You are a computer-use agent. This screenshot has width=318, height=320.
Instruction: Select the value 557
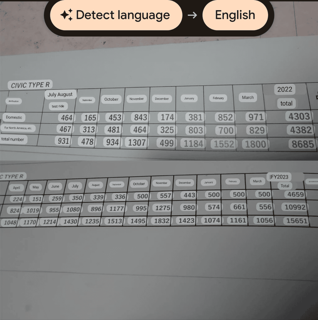tap(165, 196)
